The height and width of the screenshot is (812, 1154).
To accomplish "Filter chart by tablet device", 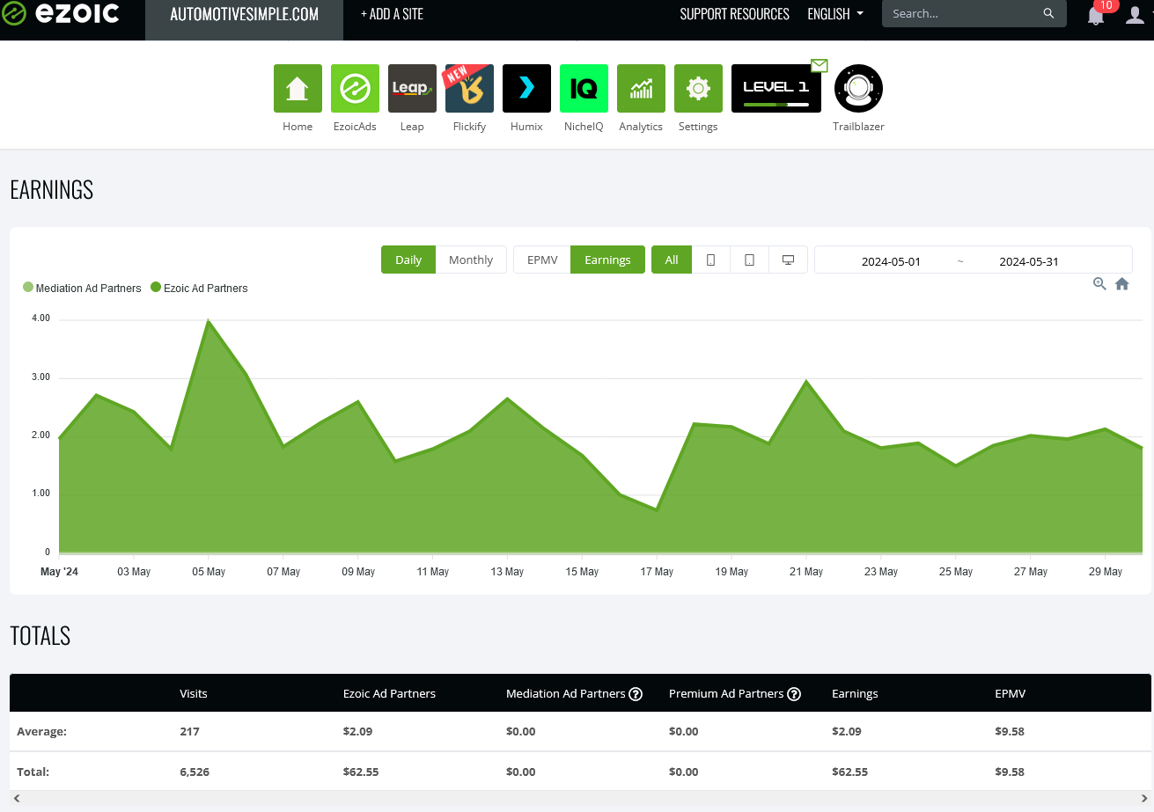I will (750, 260).
